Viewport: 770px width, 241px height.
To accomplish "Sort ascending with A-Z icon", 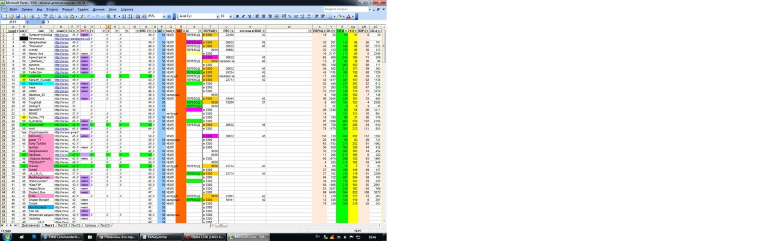I will [123, 16].
